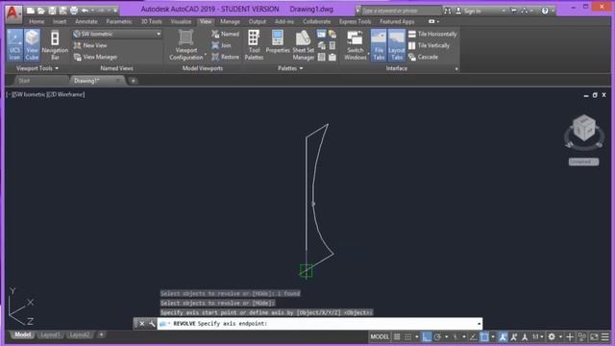Open Sheet Set Manager

(304, 45)
